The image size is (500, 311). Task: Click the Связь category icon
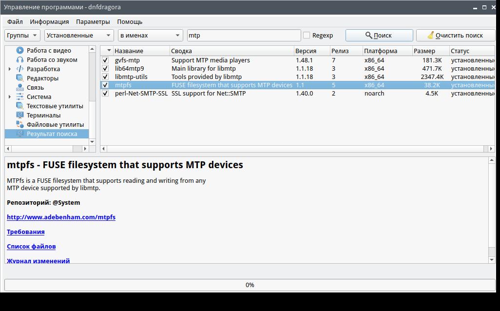click(x=20, y=87)
